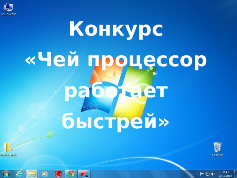This screenshot has height=178, width=237.
Task: Show hidden tray icons arrow
Action: (x=196, y=174)
